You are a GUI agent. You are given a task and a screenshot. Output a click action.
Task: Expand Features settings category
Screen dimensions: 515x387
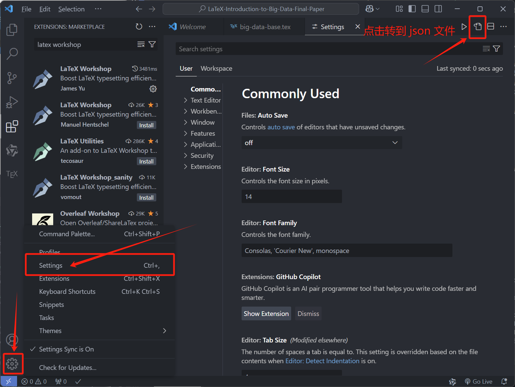pos(199,133)
